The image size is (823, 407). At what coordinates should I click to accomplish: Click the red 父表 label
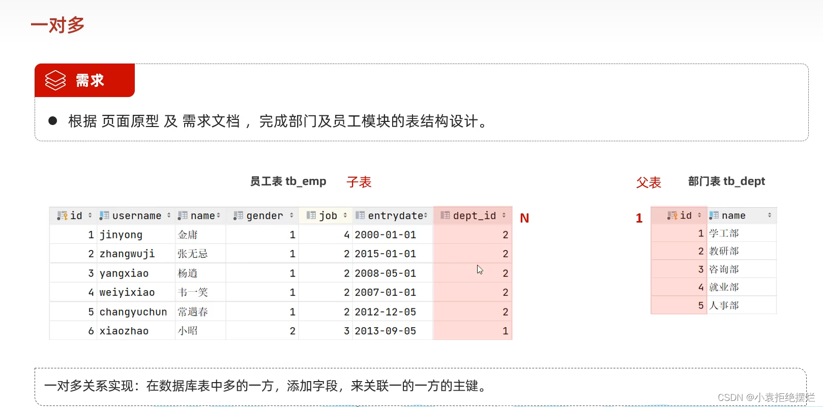[649, 182]
